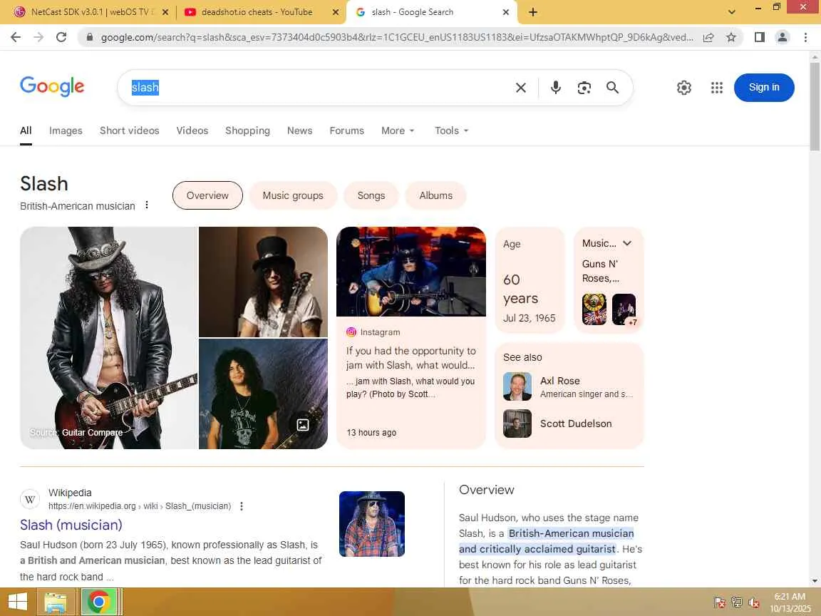Open the Slash (musician) Wikipedia link

pos(71,525)
